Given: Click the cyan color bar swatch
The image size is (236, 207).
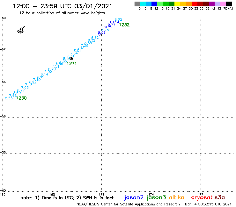Looking at the screenshot, I should pos(143,4).
